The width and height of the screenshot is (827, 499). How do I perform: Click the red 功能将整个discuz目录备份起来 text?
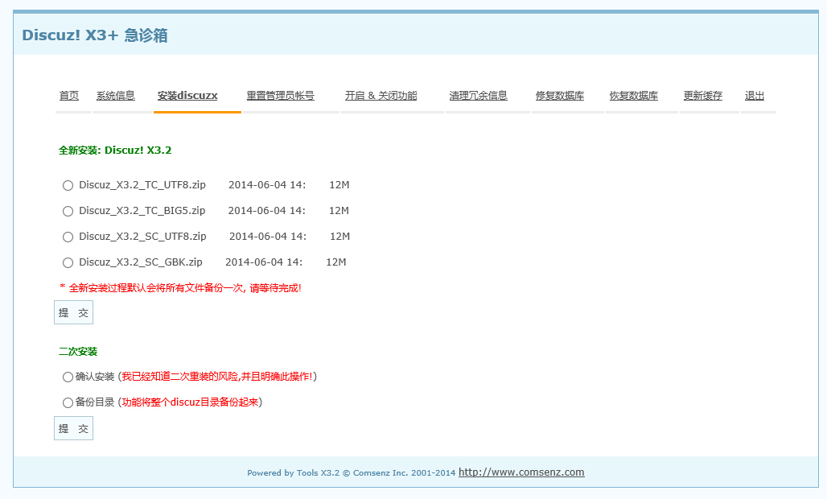190,402
